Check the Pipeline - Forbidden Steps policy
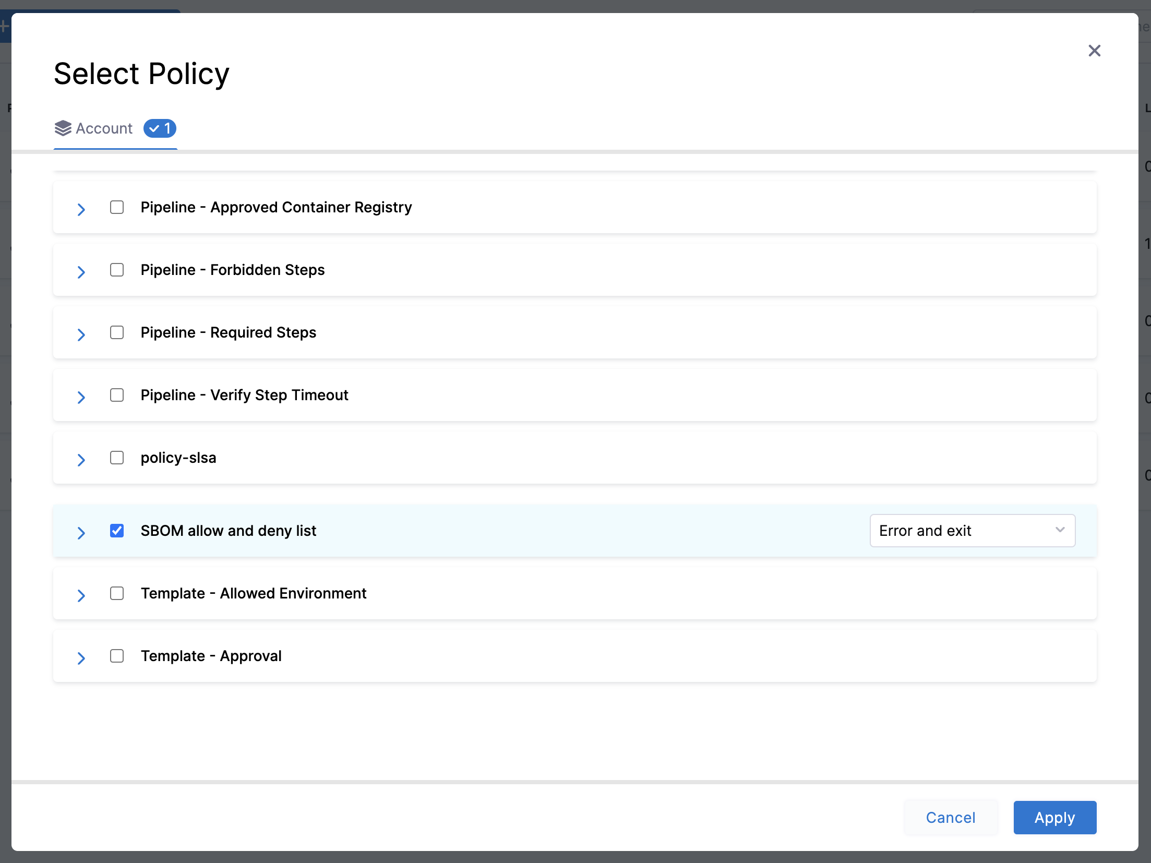Screen dimensions: 1151x863 click(116, 270)
